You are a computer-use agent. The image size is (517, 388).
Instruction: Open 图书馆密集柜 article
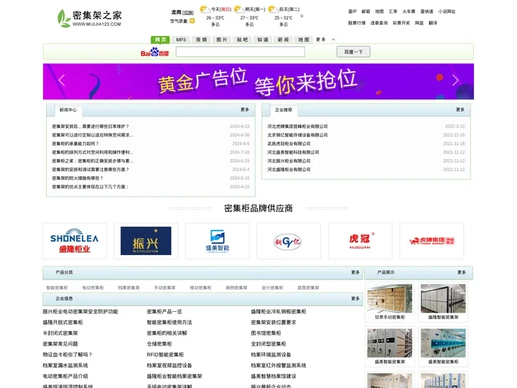pyautogui.click(x=266, y=333)
